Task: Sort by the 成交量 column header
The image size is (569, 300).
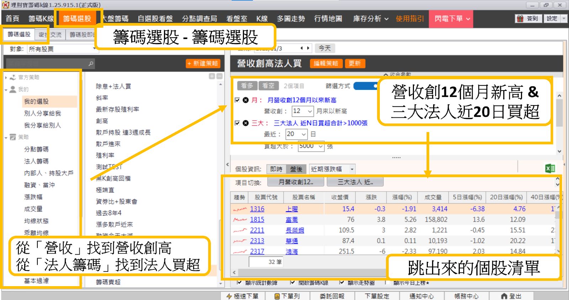Action: (x=433, y=197)
